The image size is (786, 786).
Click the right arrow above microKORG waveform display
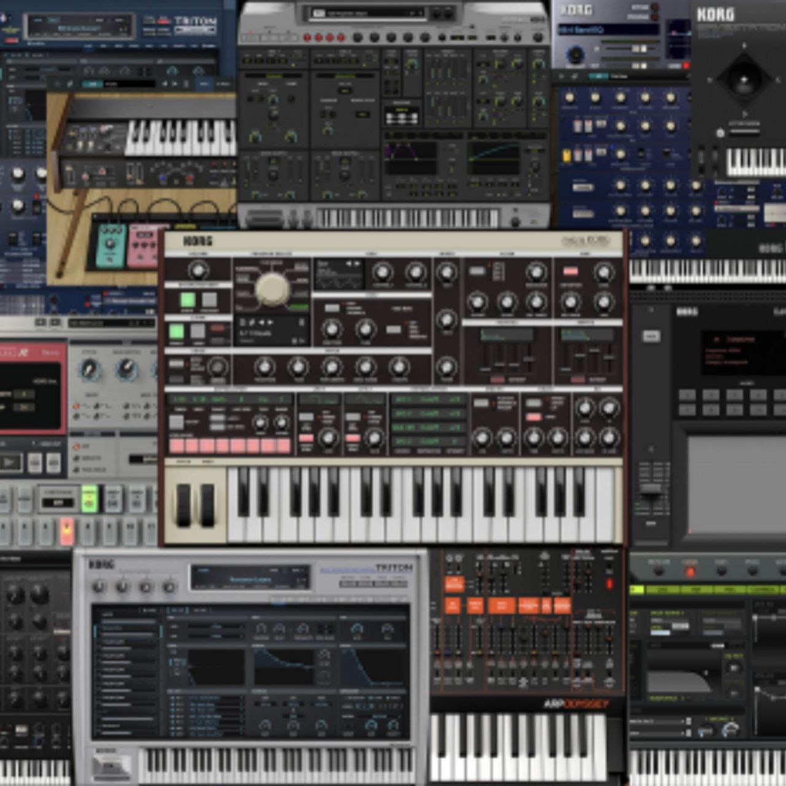(x=357, y=264)
